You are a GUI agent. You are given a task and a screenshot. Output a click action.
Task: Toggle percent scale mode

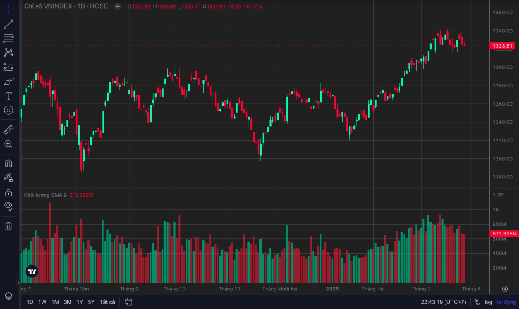pyautogui.click(x=477, y=302)
